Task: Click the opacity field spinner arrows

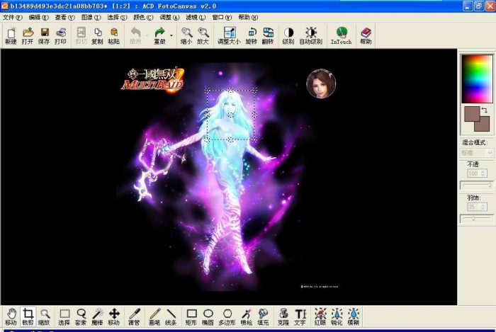Action: 483,173
